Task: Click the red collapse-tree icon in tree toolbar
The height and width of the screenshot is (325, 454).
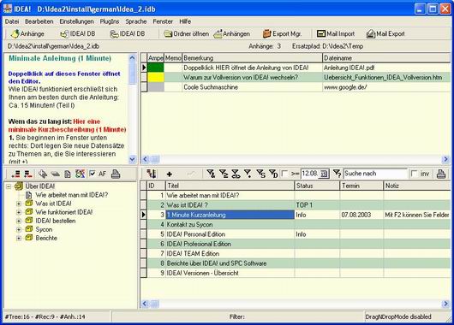Action: tap(28, 174)
